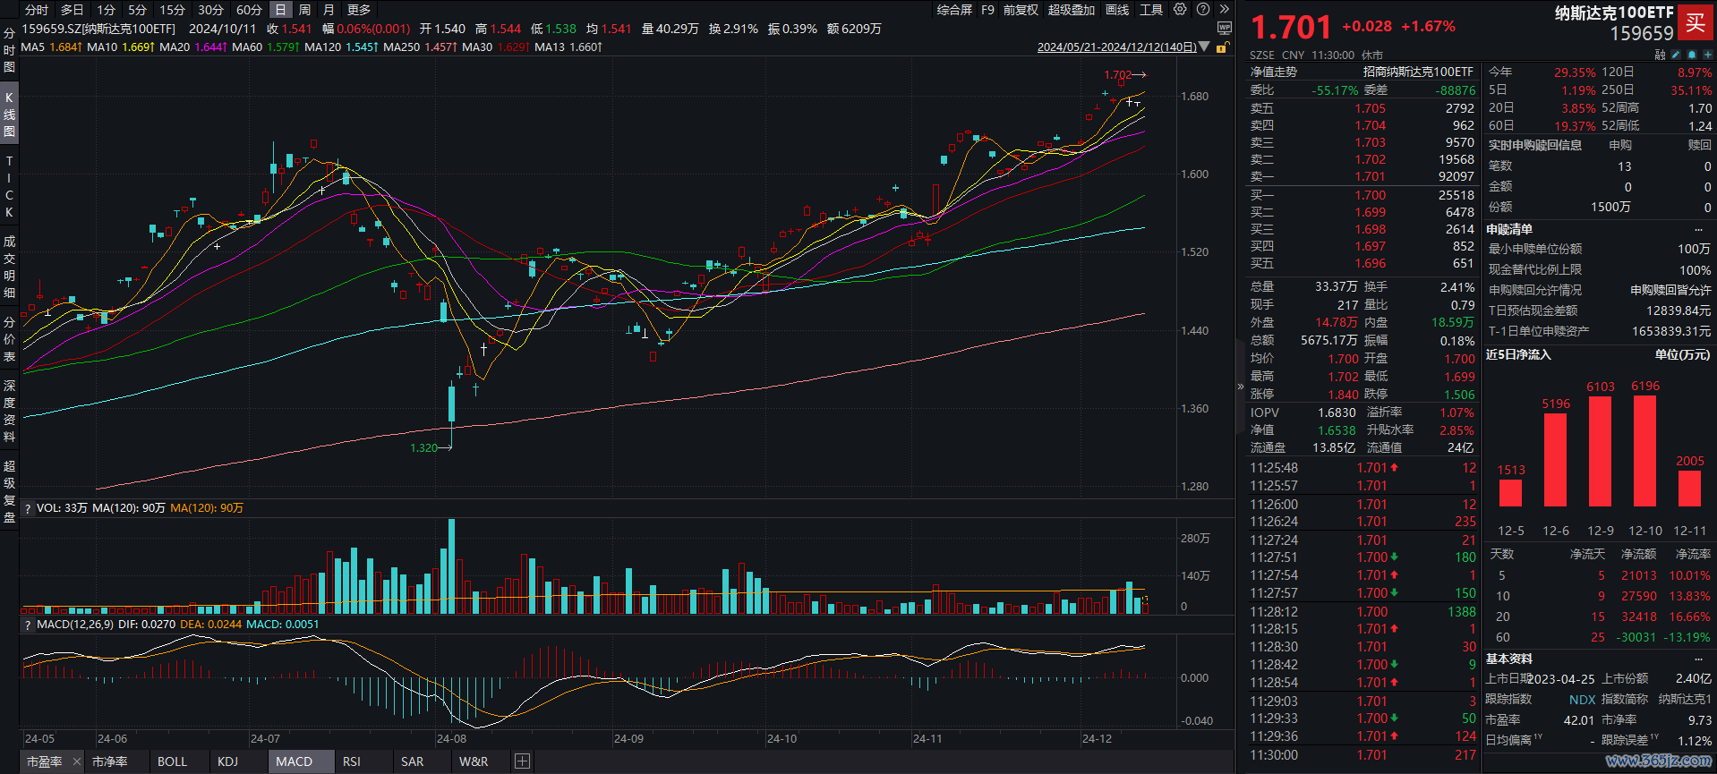
Task: Click the VOL indicator help question mark
Action: 28,508
